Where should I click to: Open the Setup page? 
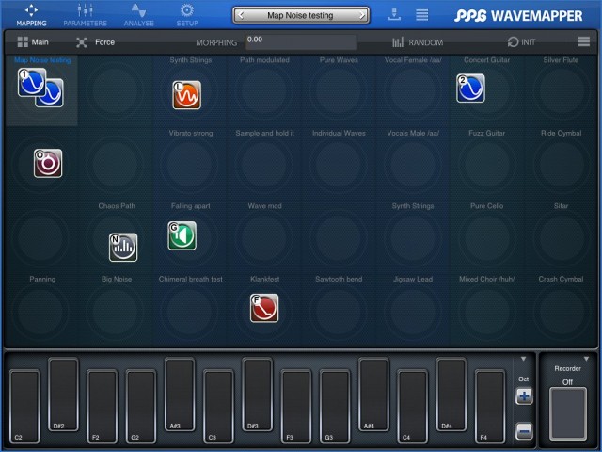point(186,14)
